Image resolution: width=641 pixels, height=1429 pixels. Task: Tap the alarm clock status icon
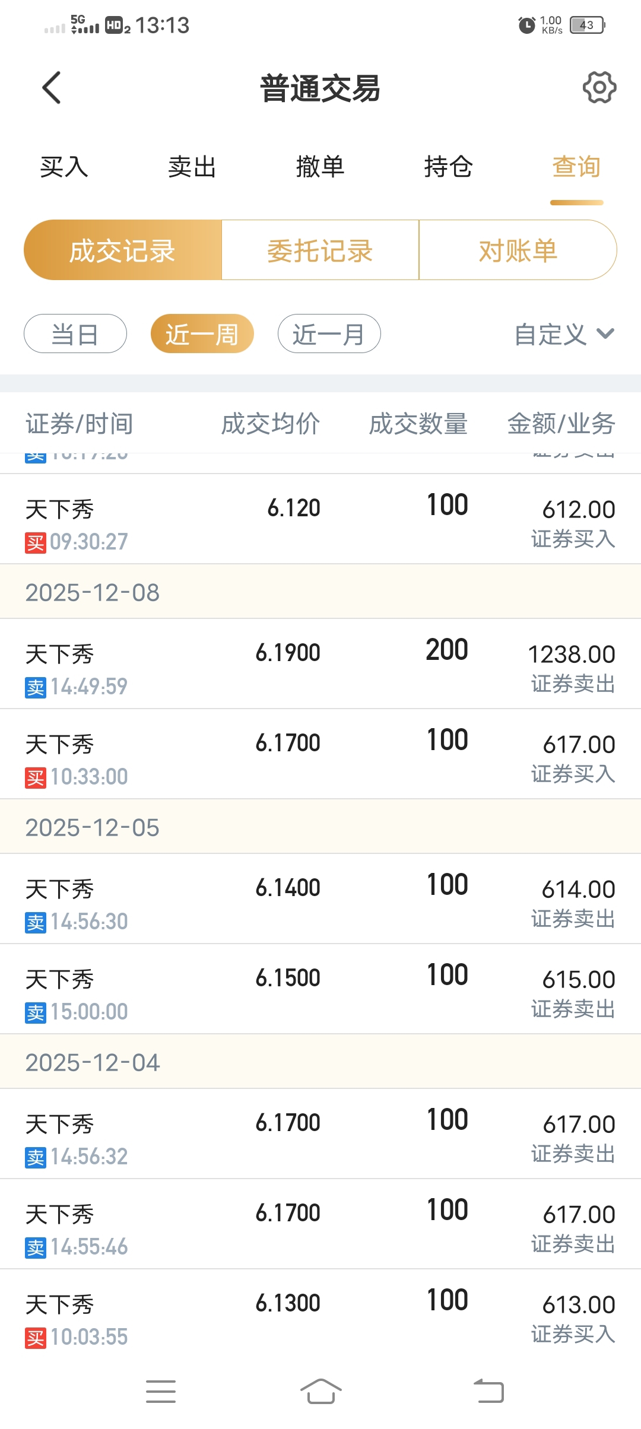click(526, 26)
